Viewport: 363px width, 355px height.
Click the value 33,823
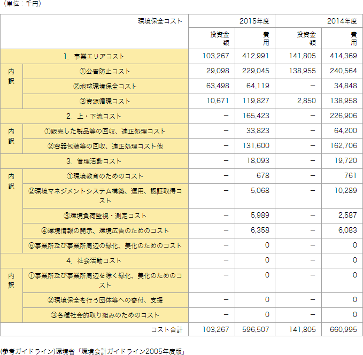click(258, 131)
